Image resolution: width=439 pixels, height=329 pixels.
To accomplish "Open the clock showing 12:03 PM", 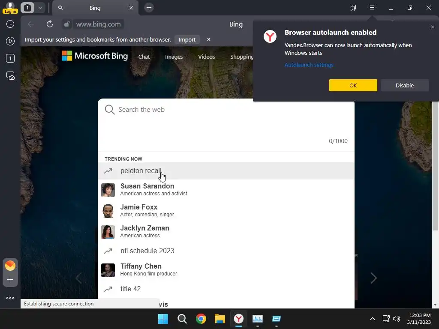I will pos(419,319).
